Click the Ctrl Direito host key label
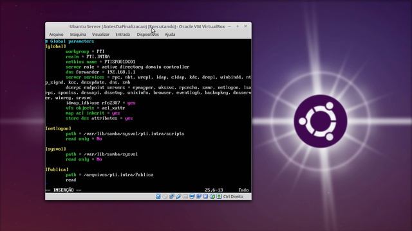Viewport: 412px width, 231px height. 233,196
